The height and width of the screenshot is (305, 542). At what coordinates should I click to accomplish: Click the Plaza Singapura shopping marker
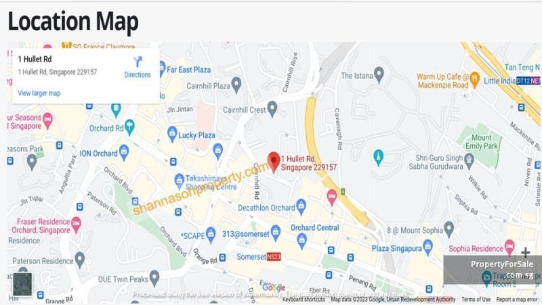click(428, 248)
